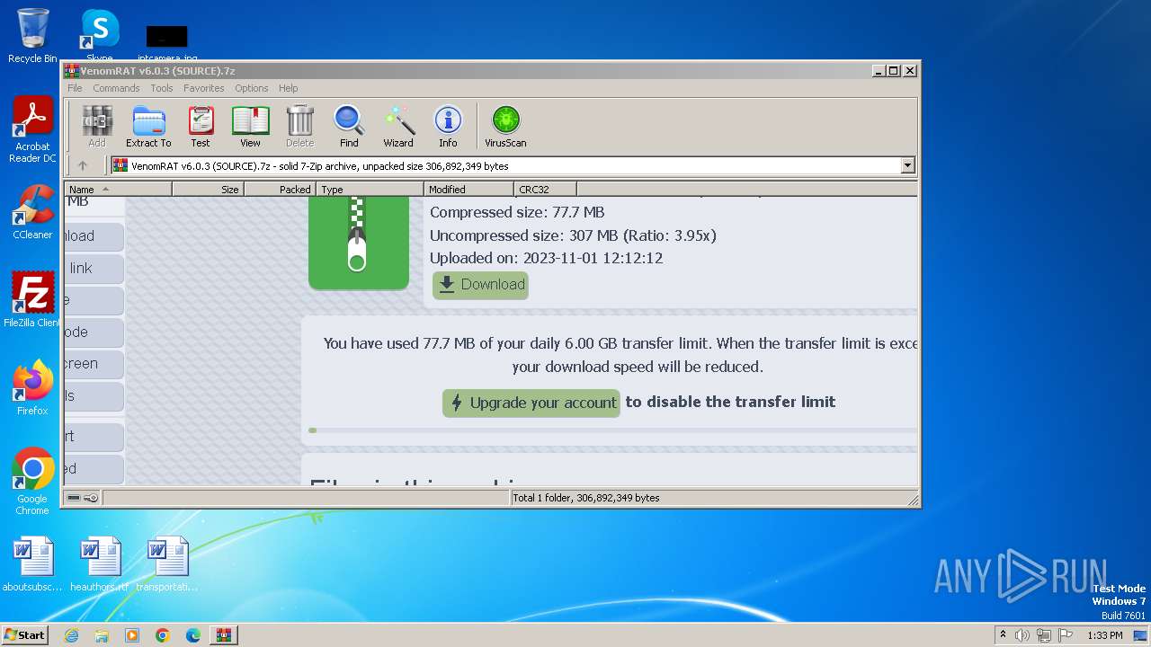Open the File Explorer taskbar icon
1151x647 pixels.
[102, 635]
